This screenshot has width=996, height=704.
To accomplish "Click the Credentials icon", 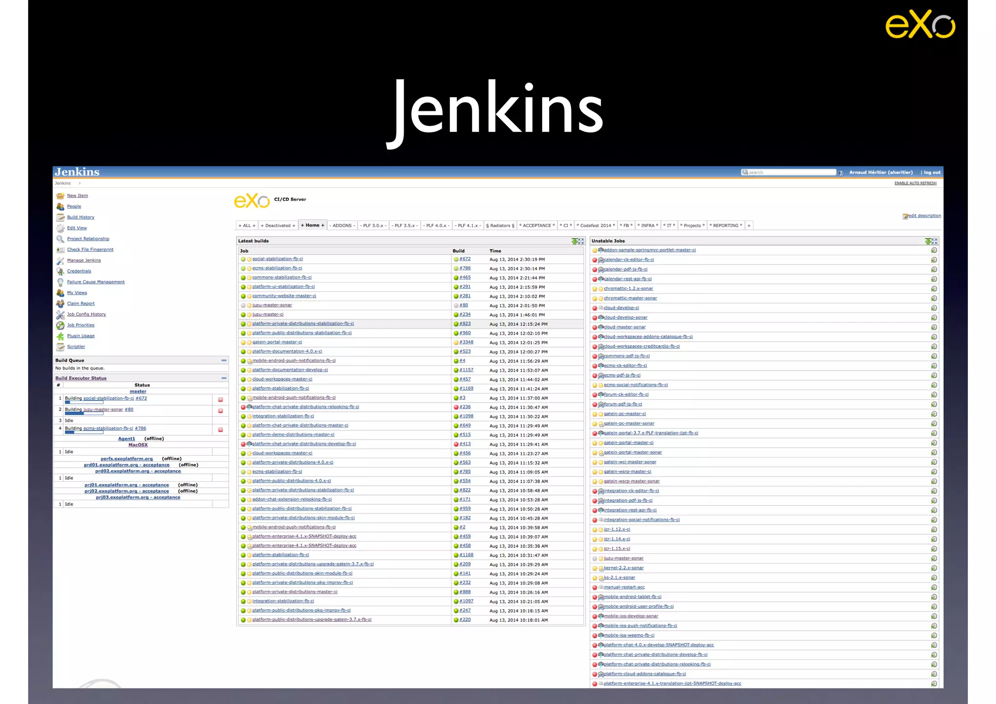I will tap(60, 271).
